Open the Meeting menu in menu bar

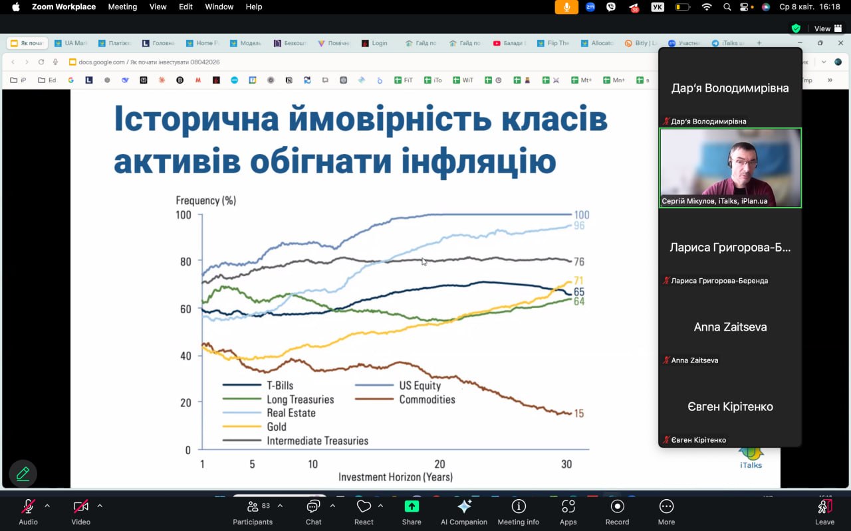coord(122,7)
